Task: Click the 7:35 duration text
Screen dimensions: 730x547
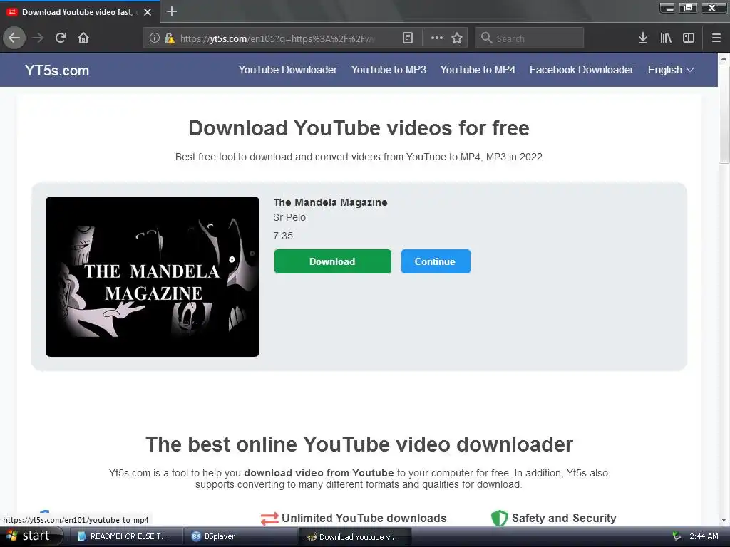Action: (282, 236)
